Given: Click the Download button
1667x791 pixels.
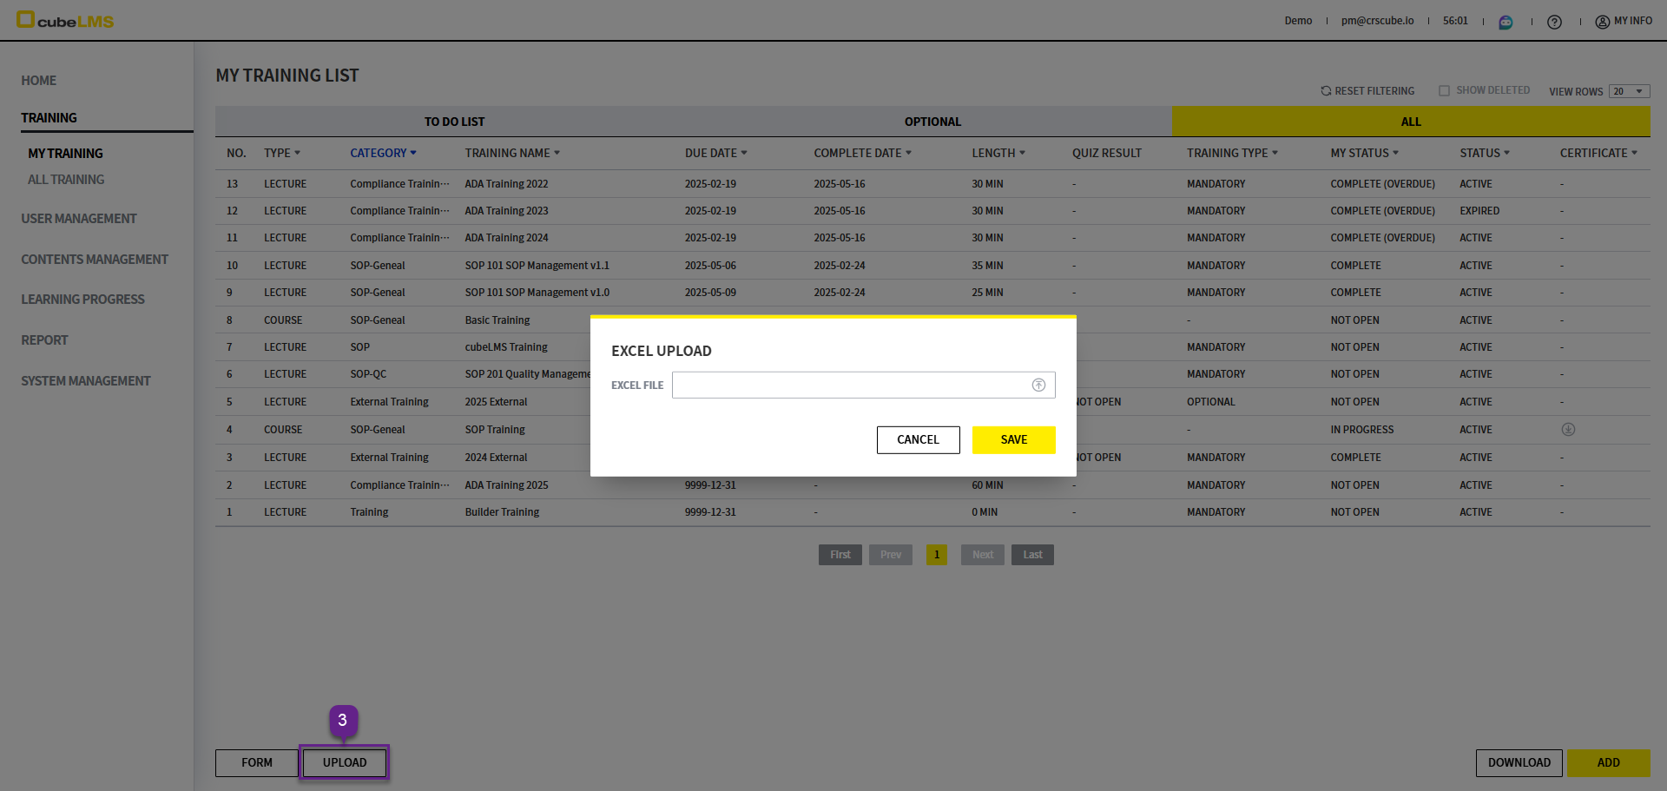Looking at the screenshot, I should (1519, 763).
